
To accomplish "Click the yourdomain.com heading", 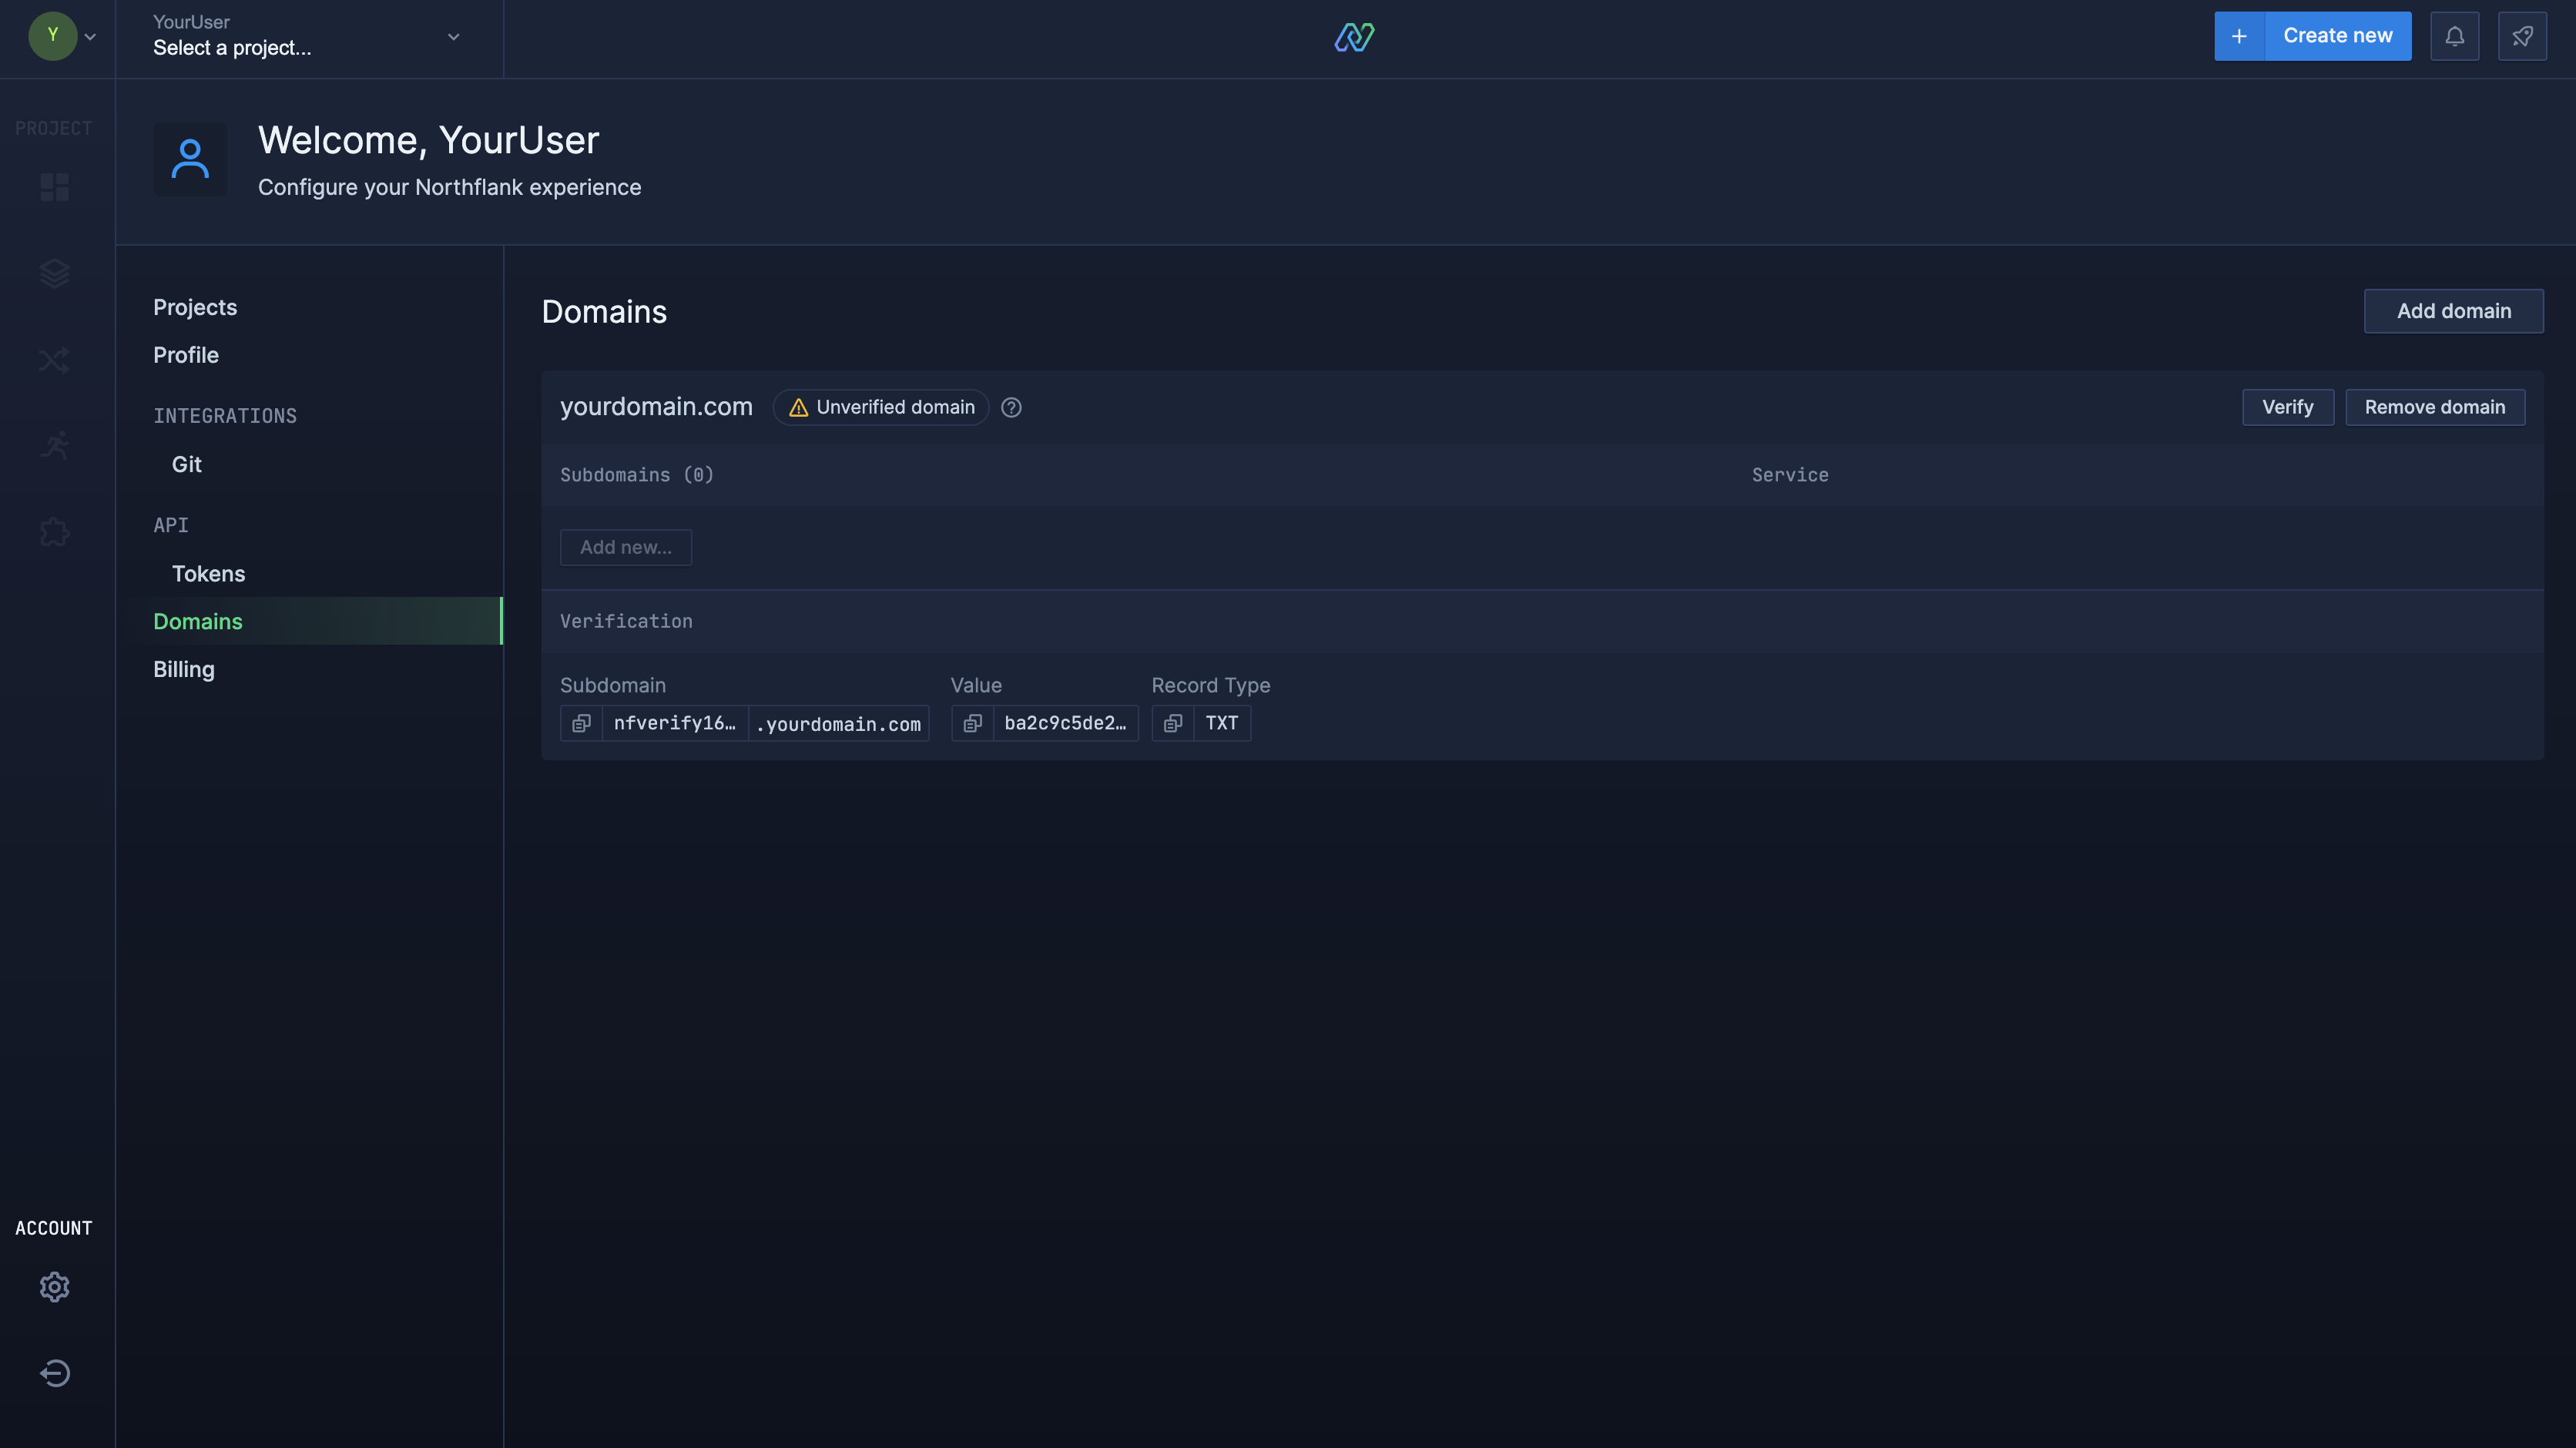I will click(656, 407).
